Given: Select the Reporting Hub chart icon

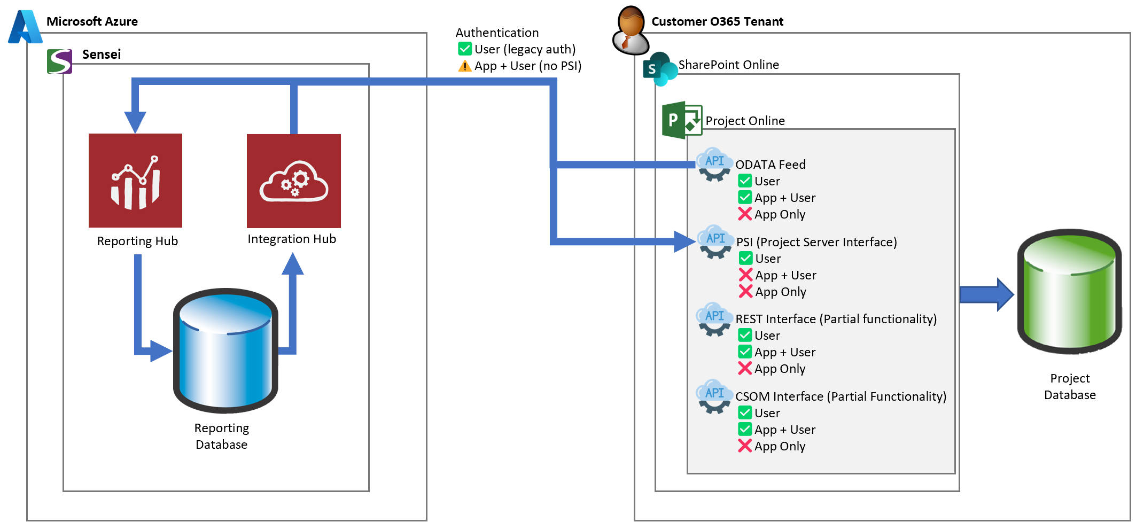Looking at the screenshot, I should 135,181.
